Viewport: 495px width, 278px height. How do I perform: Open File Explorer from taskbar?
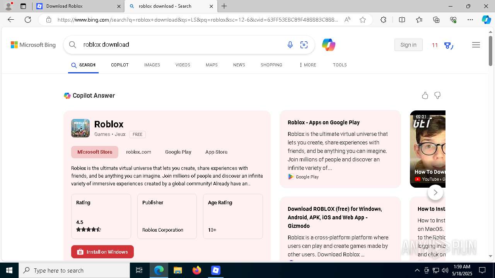(x=178, y=270)
